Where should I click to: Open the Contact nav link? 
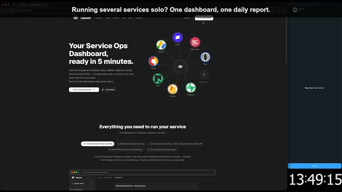click(139, 18)
